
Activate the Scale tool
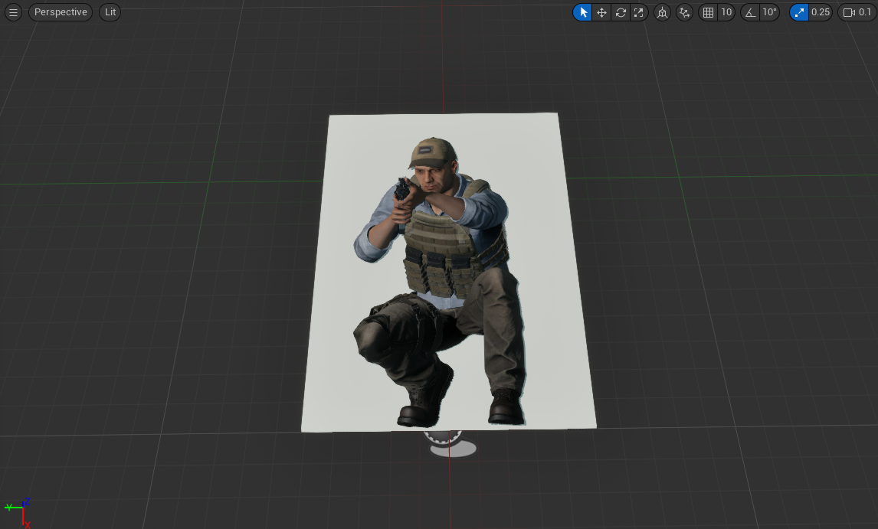pyautogui.click(x=639, y=12)
